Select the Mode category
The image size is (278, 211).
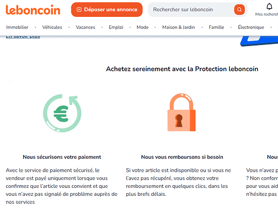pyautogui.click(x=142, y=27)
